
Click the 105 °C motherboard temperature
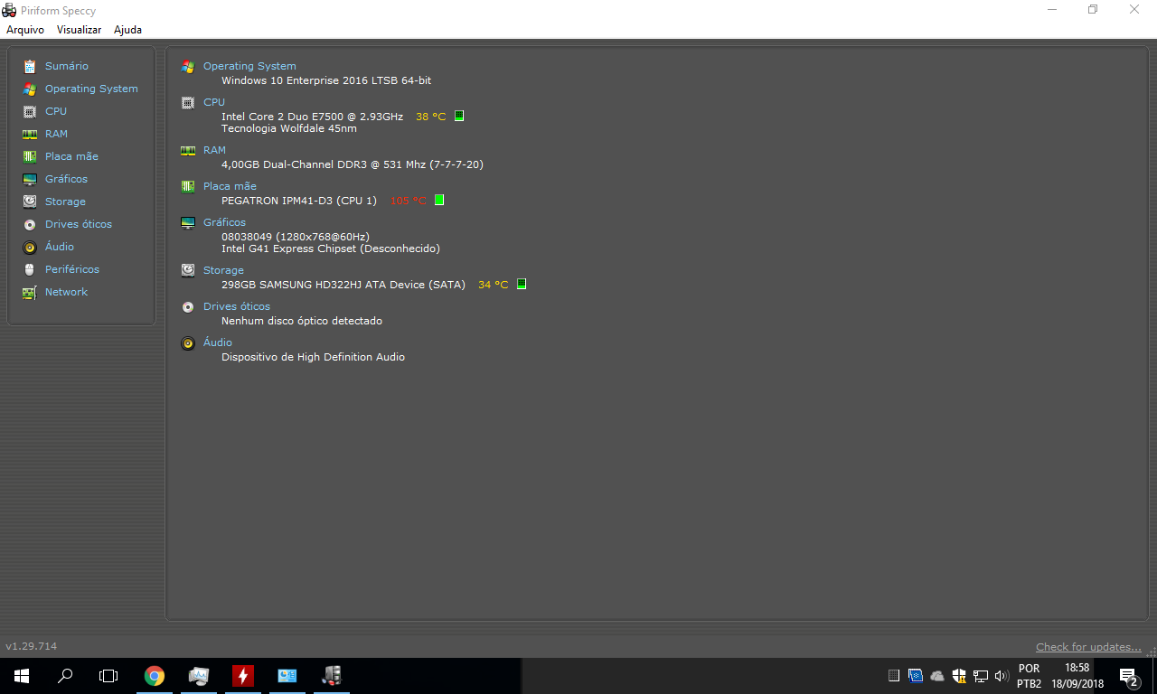409,201
